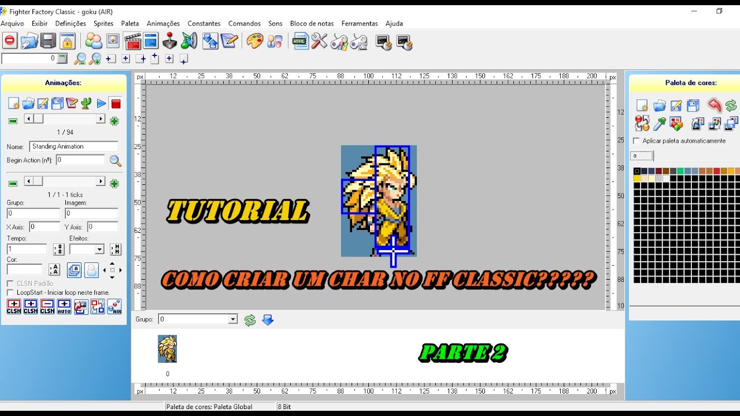Open palette file with folder icon
This screenshot has width=740, height=416.
pos(660,105)
